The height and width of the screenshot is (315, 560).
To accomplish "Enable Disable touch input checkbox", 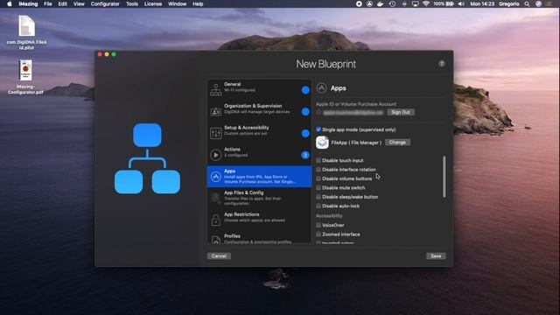I will (318, 160).
